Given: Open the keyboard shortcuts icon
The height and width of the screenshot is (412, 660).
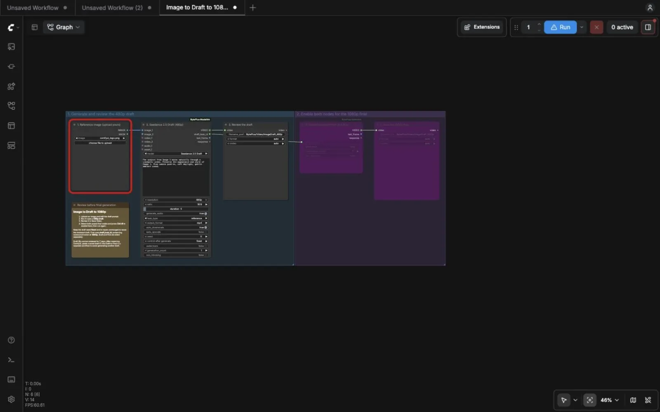Looking at the screenshot, I should click(x=11, y=379).
